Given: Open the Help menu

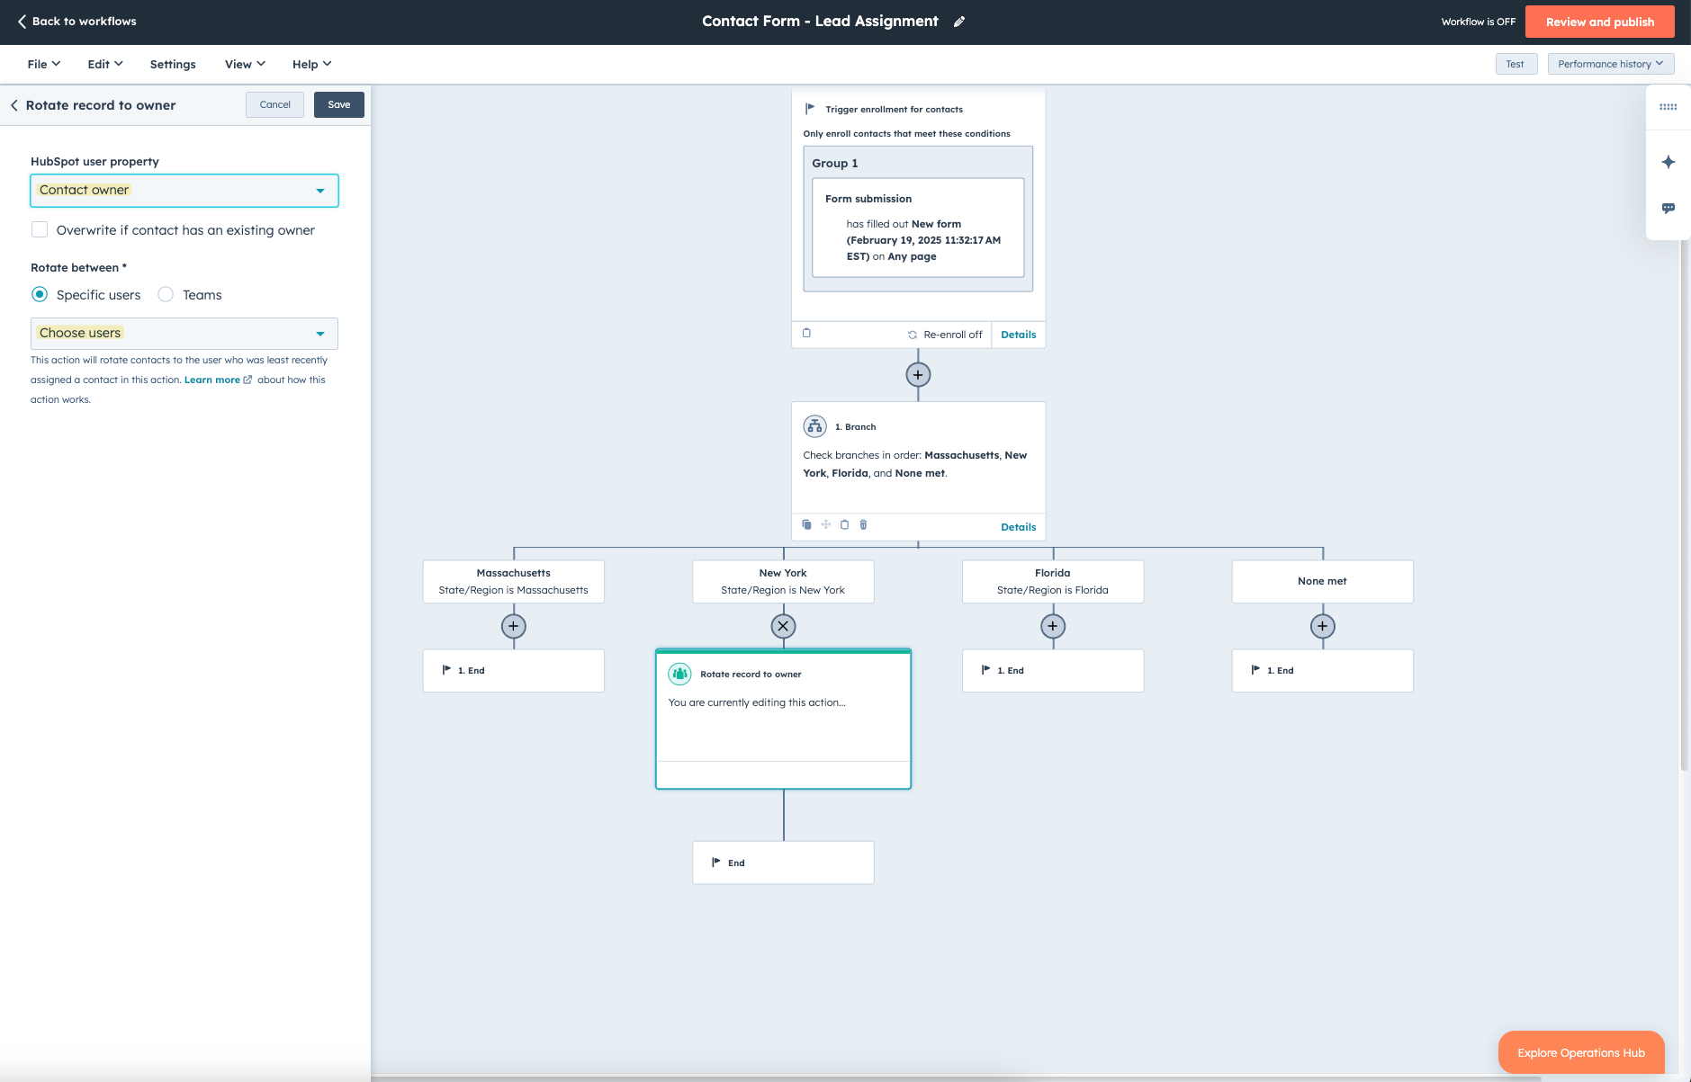Looking at the screenshot, I should coord(311,64).
